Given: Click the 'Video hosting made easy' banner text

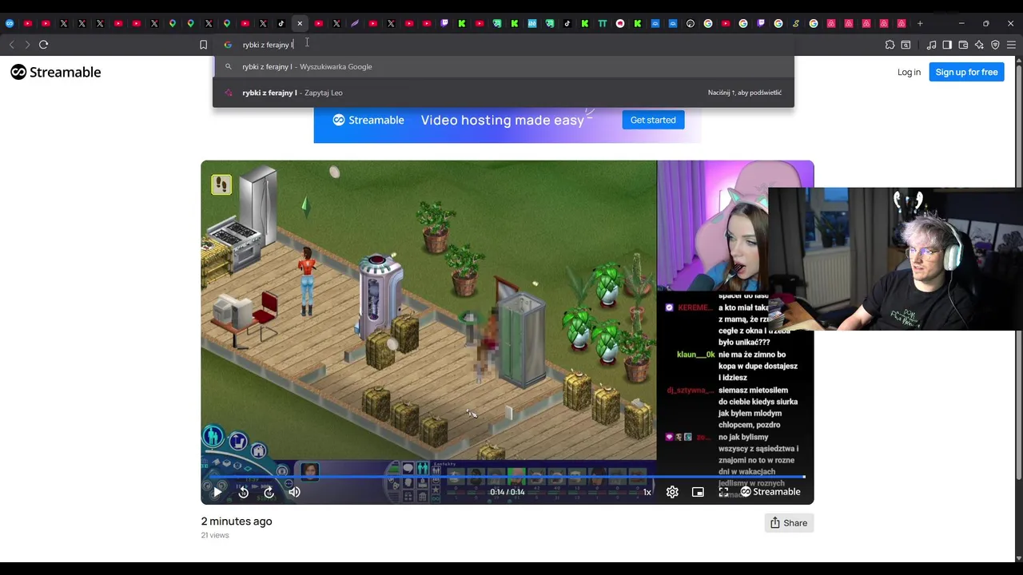Looking at the screenshot, I should tap(503, 120).
